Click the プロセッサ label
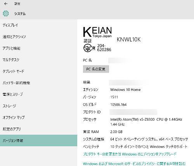 coord(90,120)
